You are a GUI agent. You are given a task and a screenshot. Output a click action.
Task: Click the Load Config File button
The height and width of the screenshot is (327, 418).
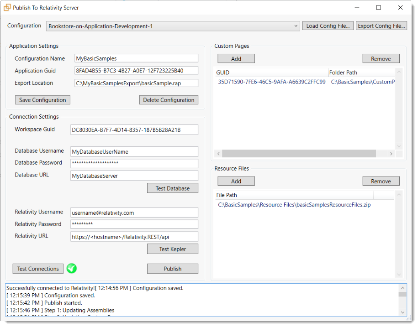(328, 26)
